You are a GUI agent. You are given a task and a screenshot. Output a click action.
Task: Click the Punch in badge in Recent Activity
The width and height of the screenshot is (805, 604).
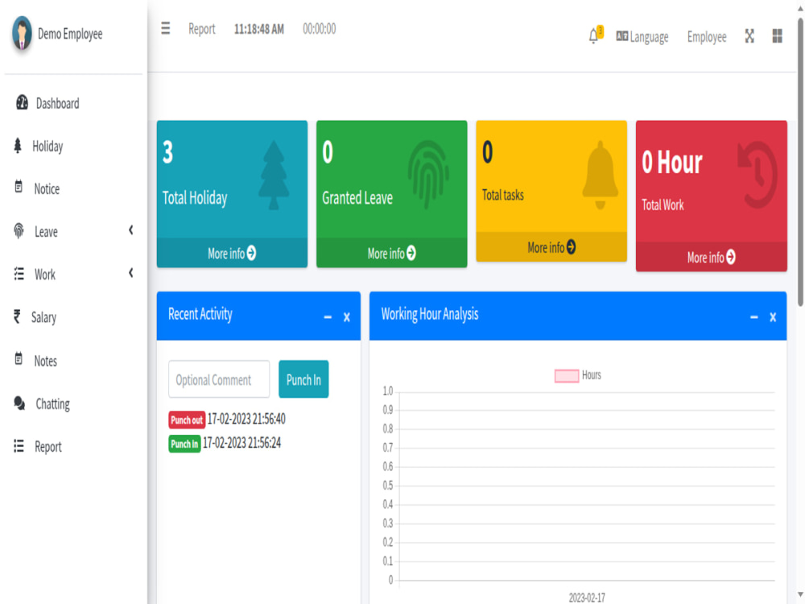coord(184,444)
